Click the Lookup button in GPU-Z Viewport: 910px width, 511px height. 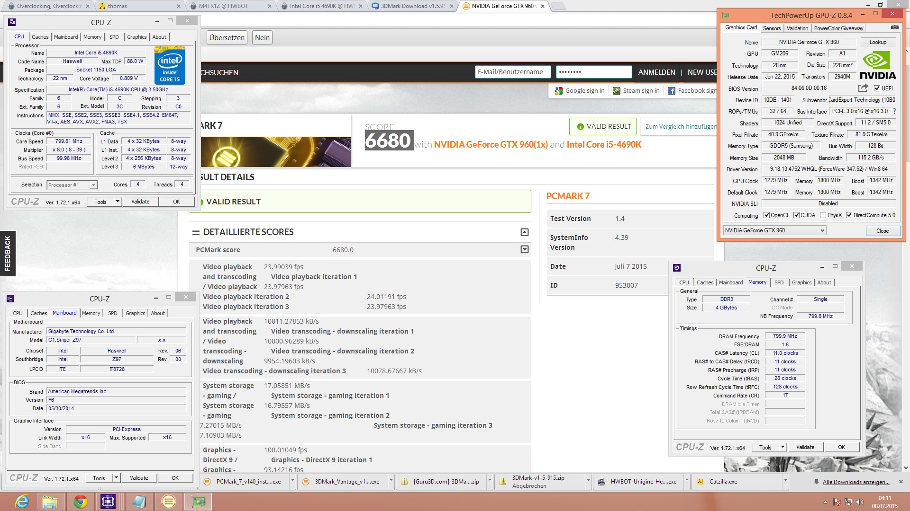pyautogui.click(x=878, y=42)
